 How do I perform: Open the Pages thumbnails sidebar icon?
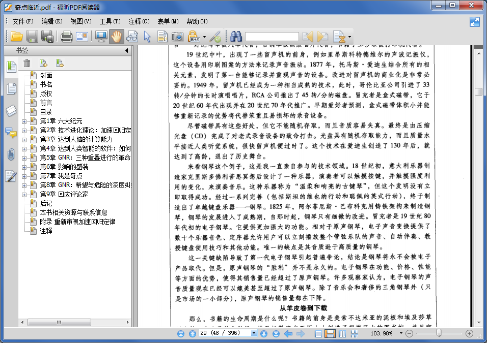(x=11, y=88)
